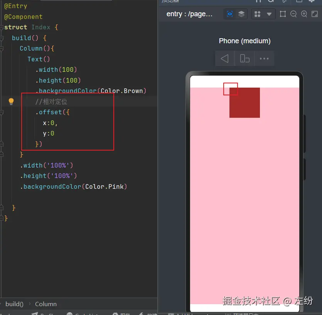Click the .width('100%') line

pyautogui.click(x=47, y=165)
